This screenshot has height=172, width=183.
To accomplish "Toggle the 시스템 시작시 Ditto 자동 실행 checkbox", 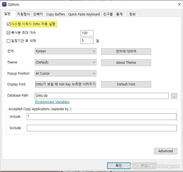I will coord(8,24).
